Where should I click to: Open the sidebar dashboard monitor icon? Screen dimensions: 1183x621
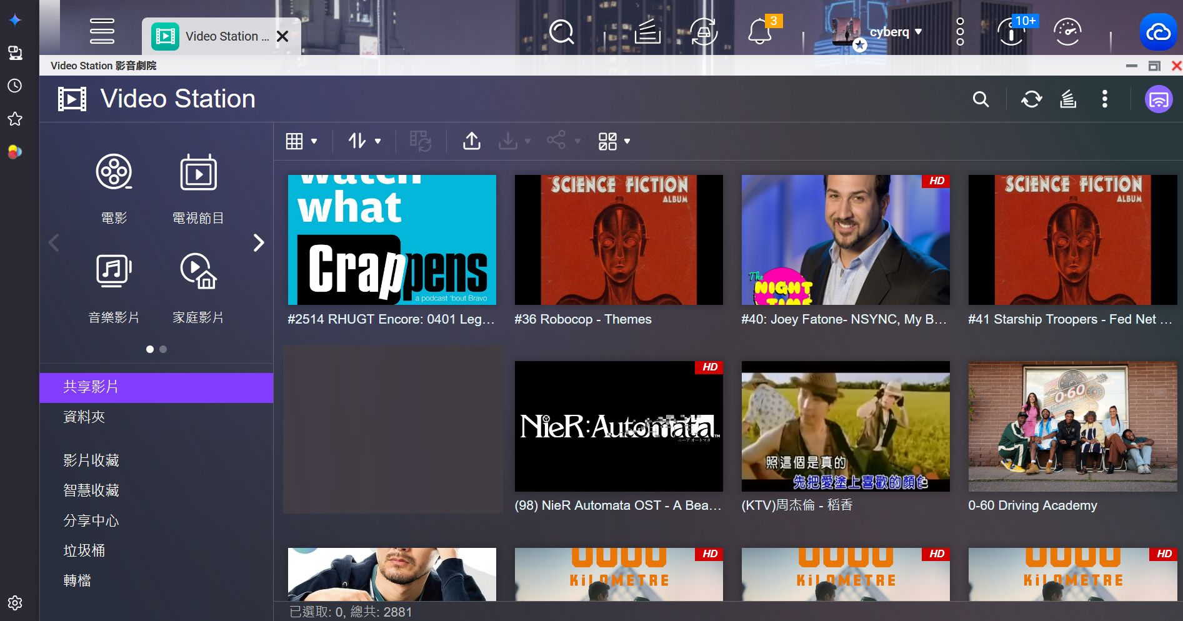pos(15,52)
